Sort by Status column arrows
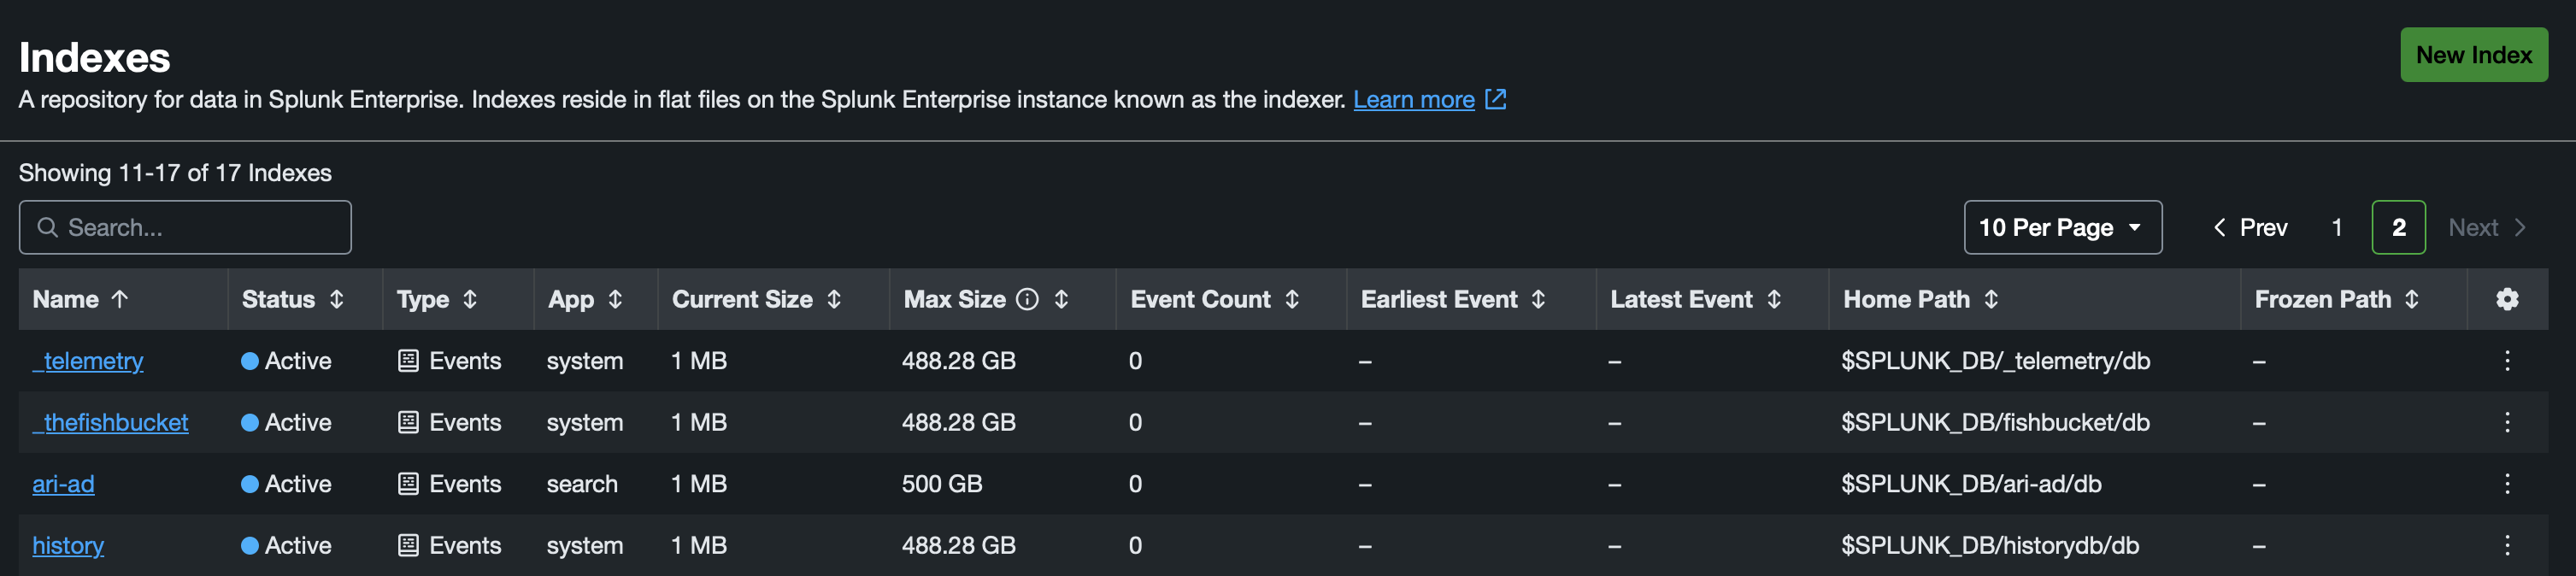The image size is (2576, 576). pyautogui.click(x=337, y=299)
